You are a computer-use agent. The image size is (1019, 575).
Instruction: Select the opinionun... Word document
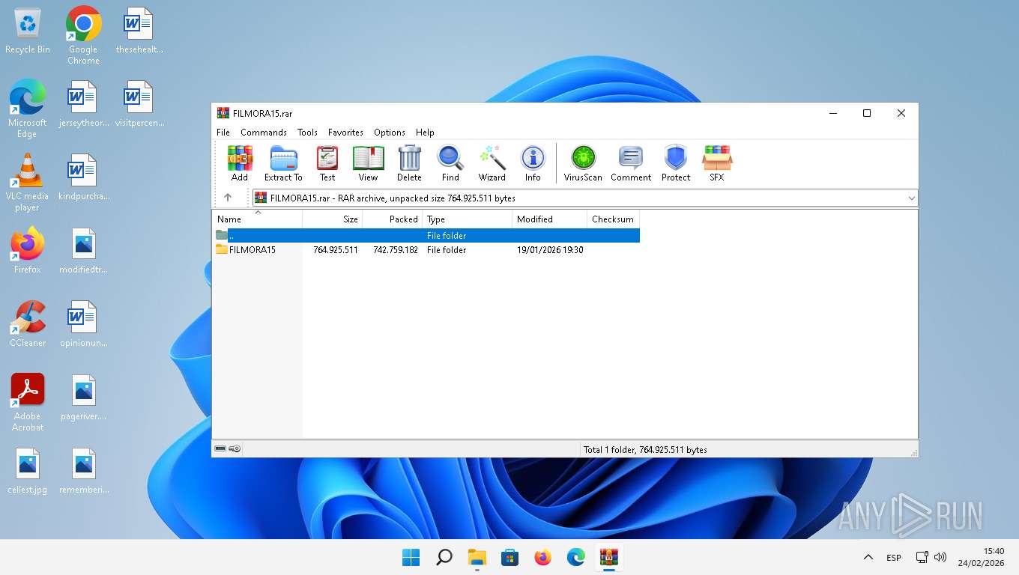coord(83,324)
